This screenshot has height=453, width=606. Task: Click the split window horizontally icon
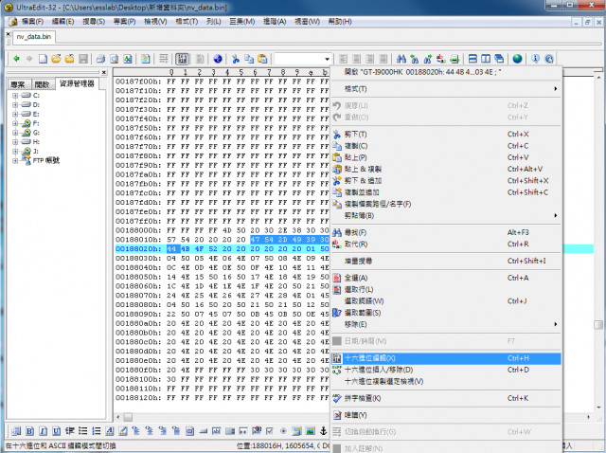[472, 59]
